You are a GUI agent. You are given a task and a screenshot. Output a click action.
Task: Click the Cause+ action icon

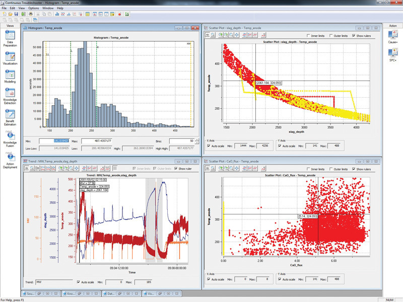[x=392, y=35]
